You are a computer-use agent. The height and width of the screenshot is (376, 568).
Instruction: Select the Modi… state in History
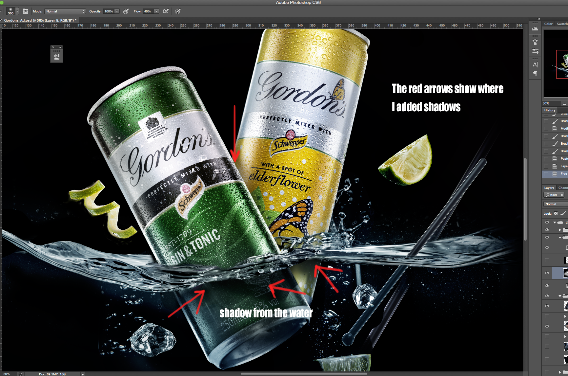pos(559,129)
